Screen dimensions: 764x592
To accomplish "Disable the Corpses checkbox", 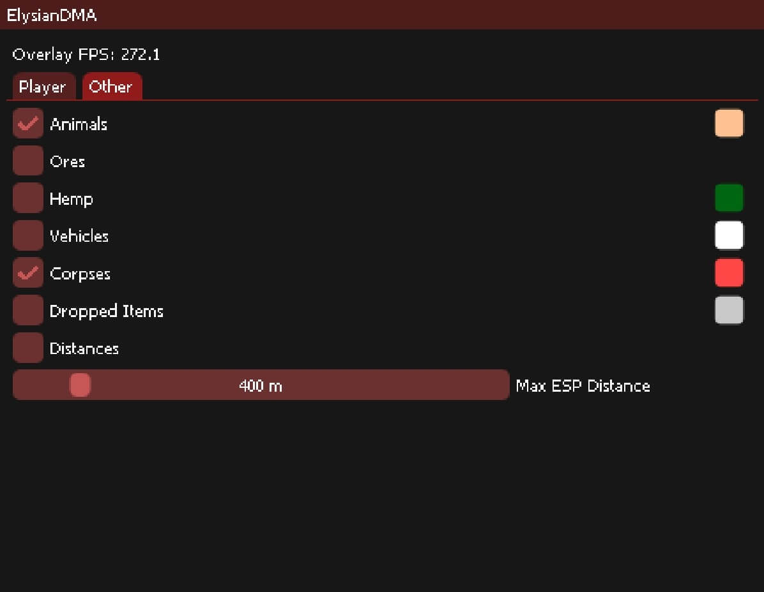I will [x=27, y=274].
